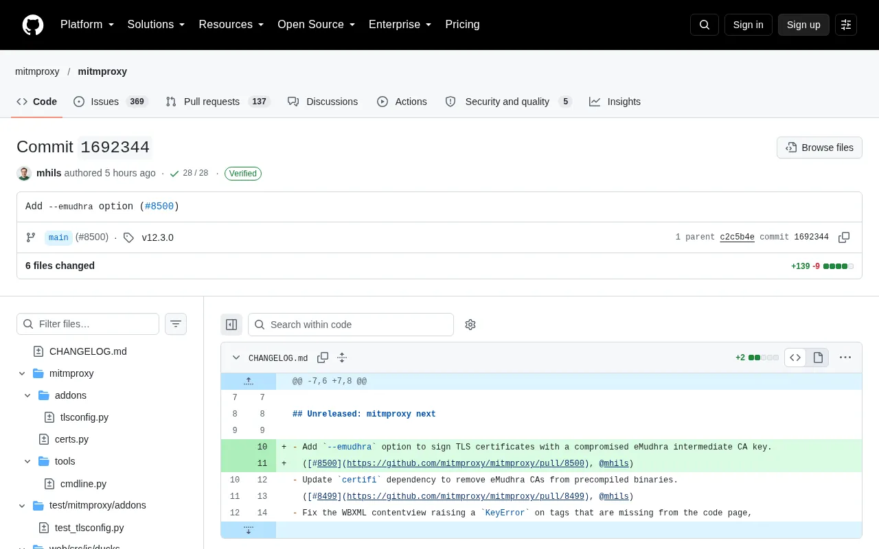
Task: Expand diff upward above line 7
Action: pyautogui.click(x=249, y=381)
